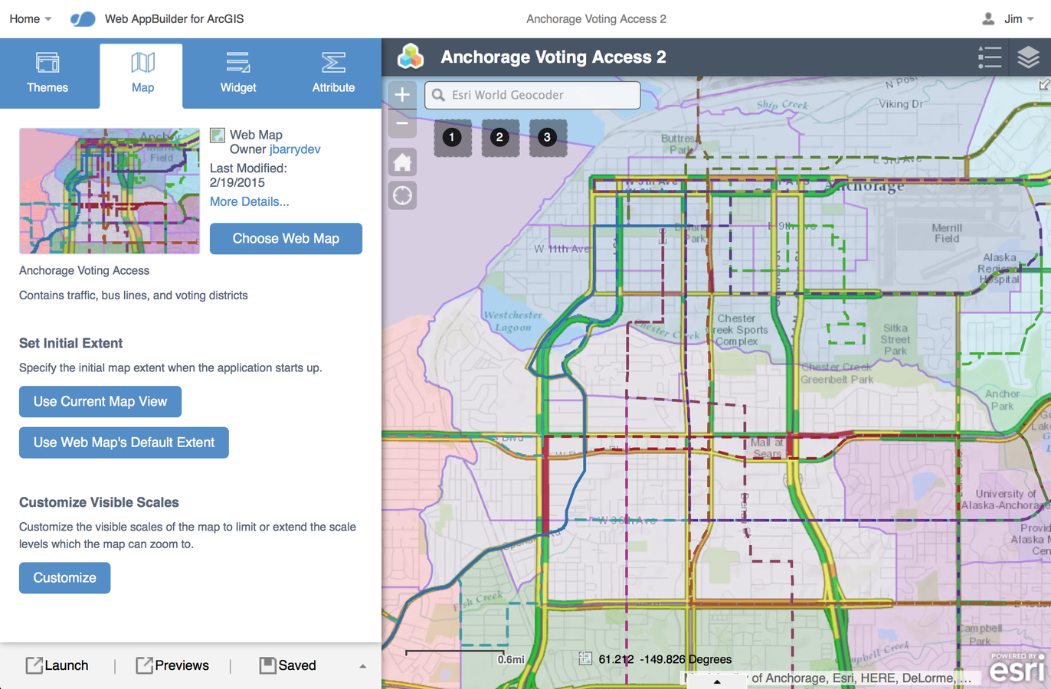Click the Anchorage Voting Access web map name
The width and height of the screenshot is (1051, 689).
coord(84,270)
